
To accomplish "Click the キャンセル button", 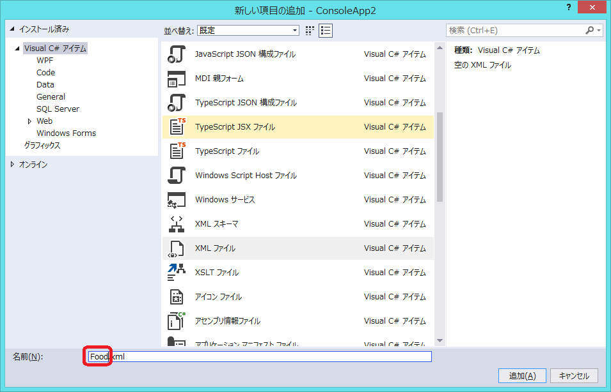I will coord(574,375).
